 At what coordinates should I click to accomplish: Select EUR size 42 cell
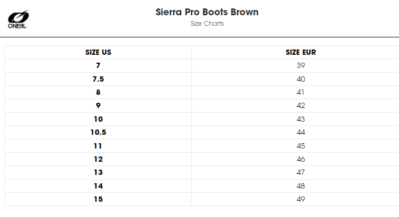(300, 105)
